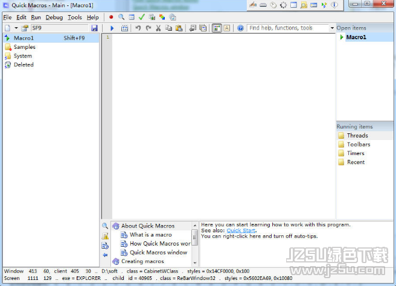Click the magnifier icon left of tips list
Image resolution: width=396 pixels, height=286 pixels.
(105, 226)
